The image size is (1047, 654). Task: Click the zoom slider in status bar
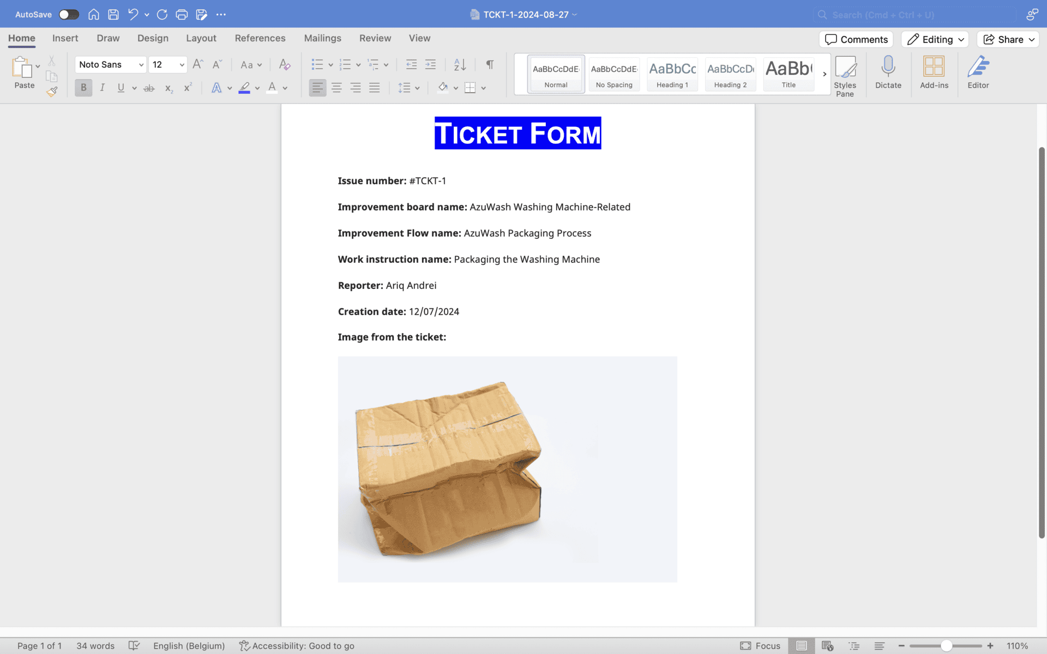point(946,646)
